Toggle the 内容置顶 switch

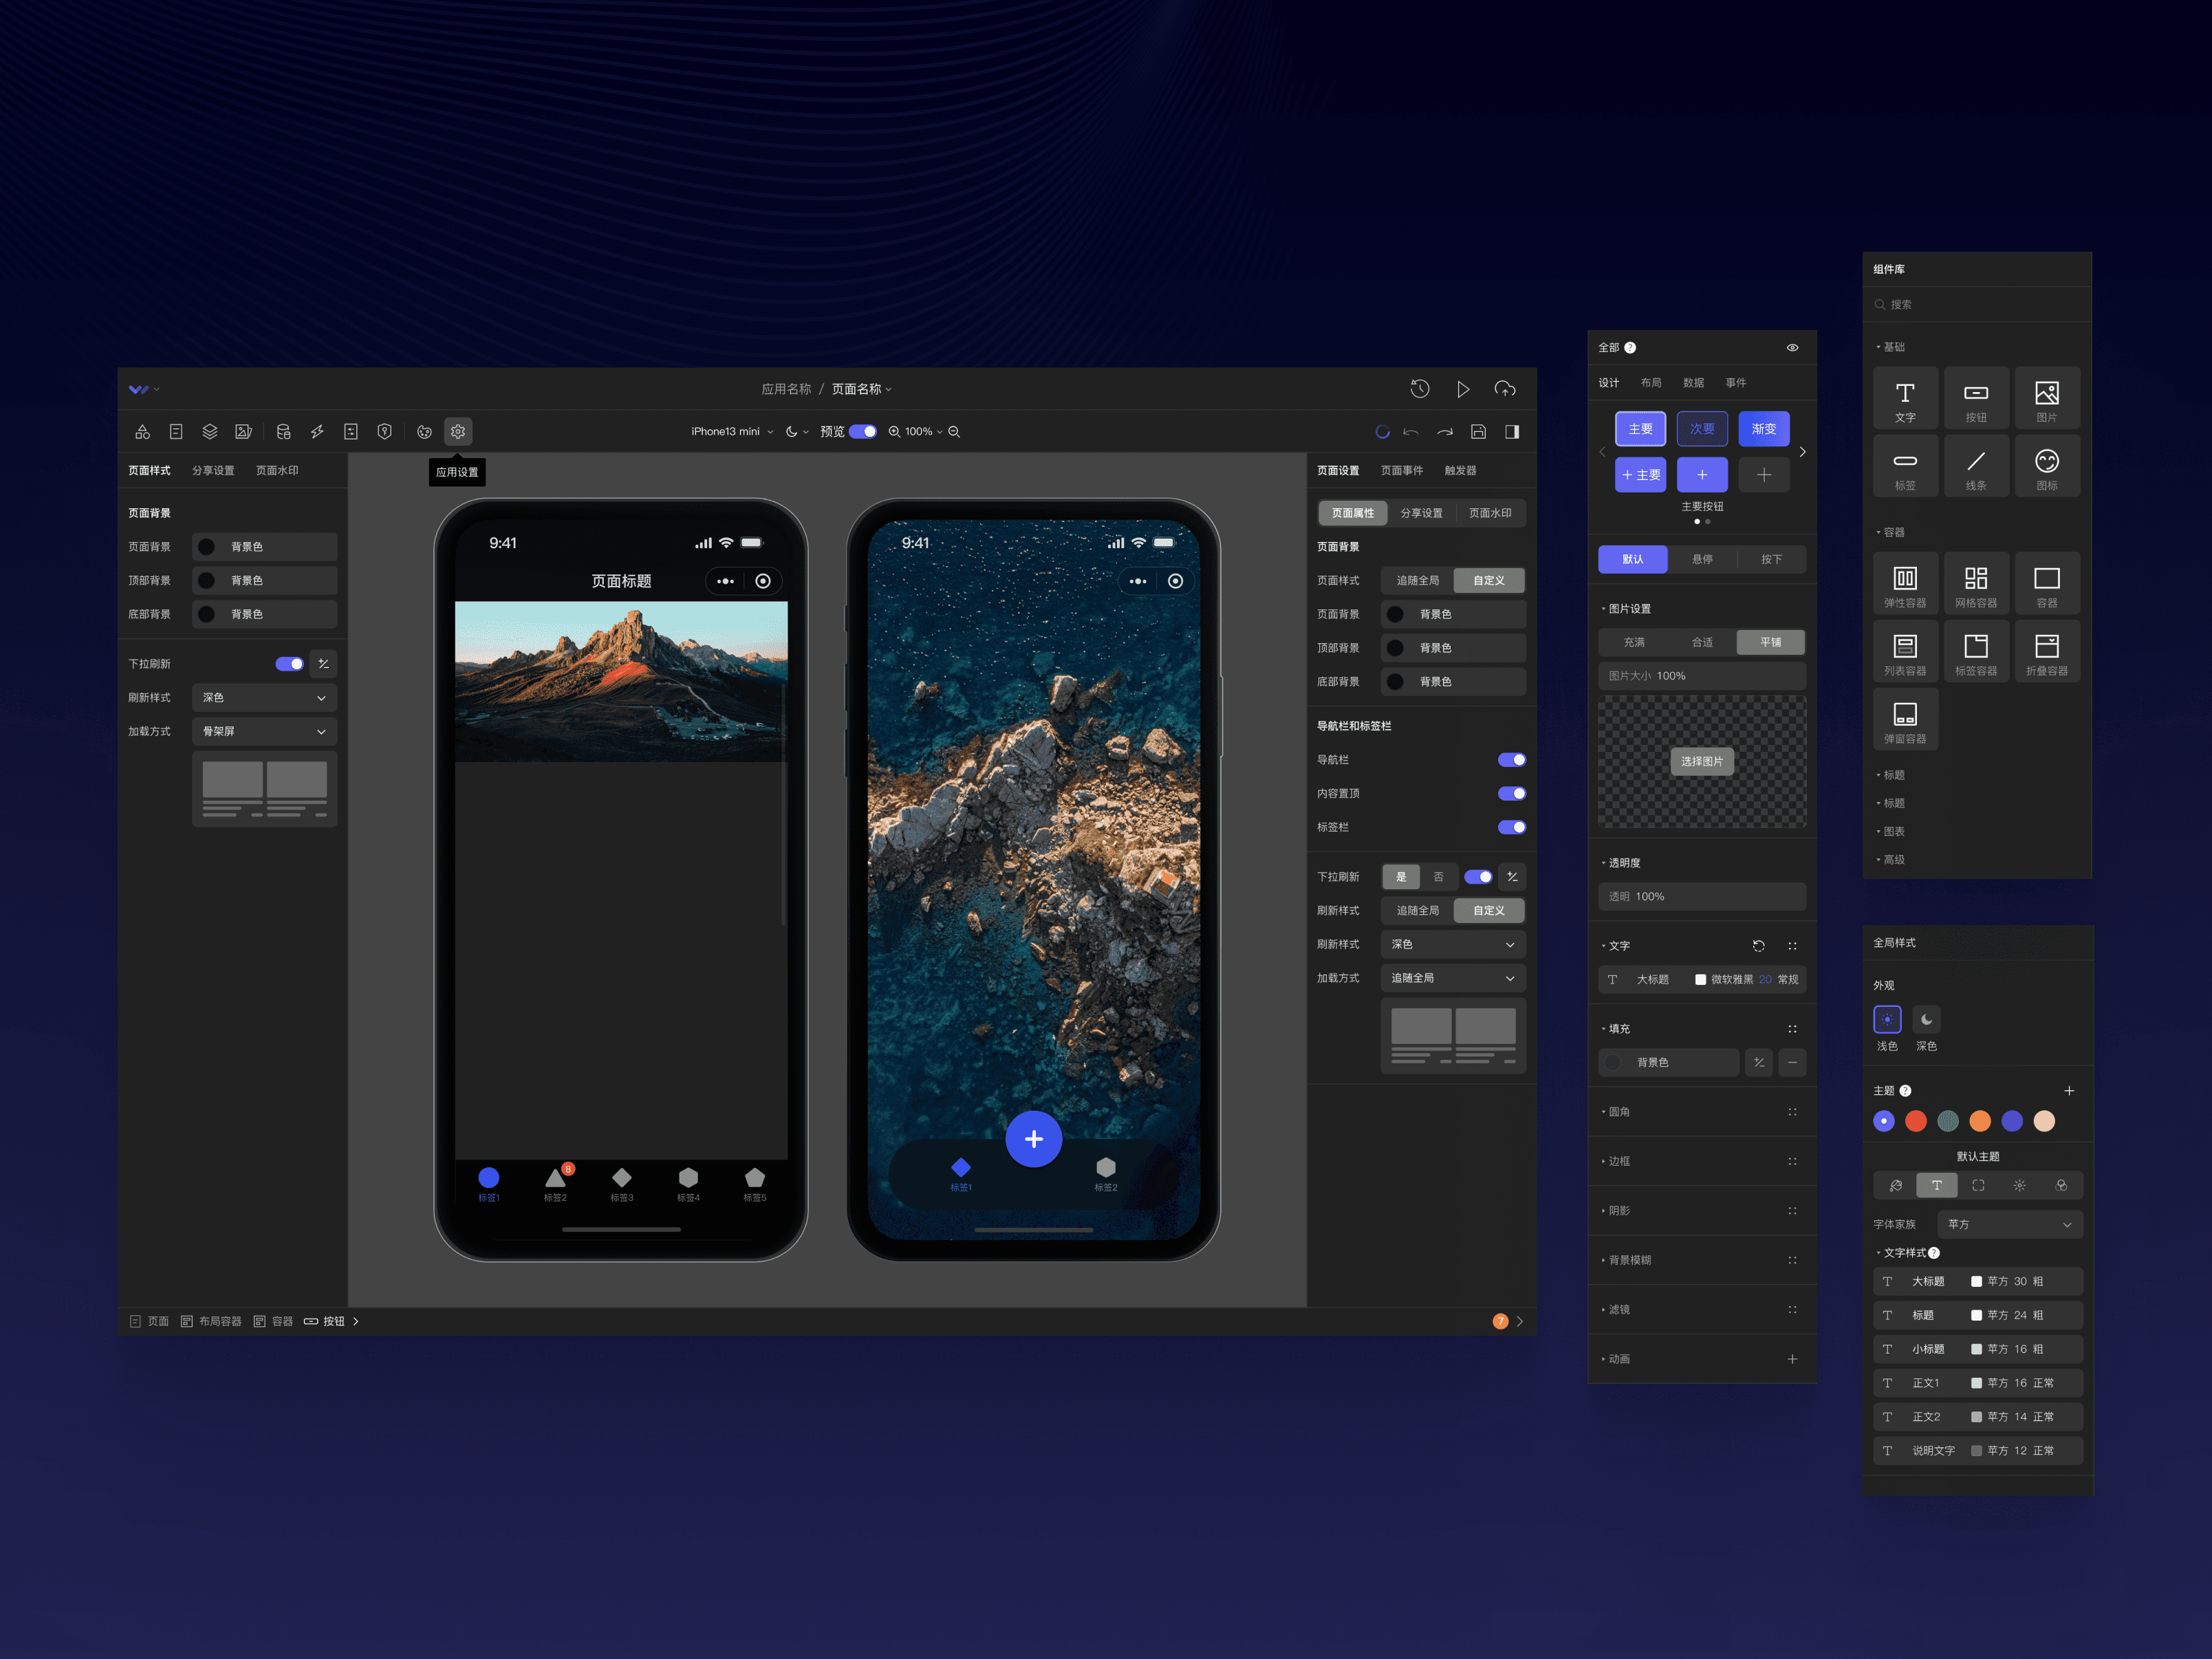(x=1512, y=794)
